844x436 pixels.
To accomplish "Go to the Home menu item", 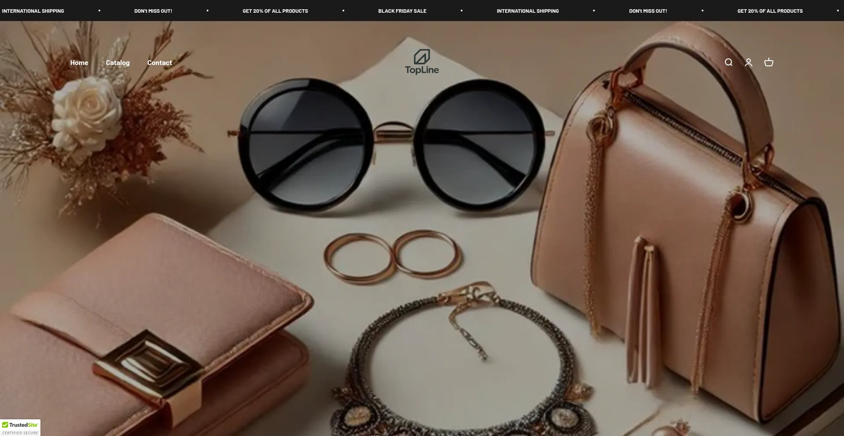I will coord(79,63).
